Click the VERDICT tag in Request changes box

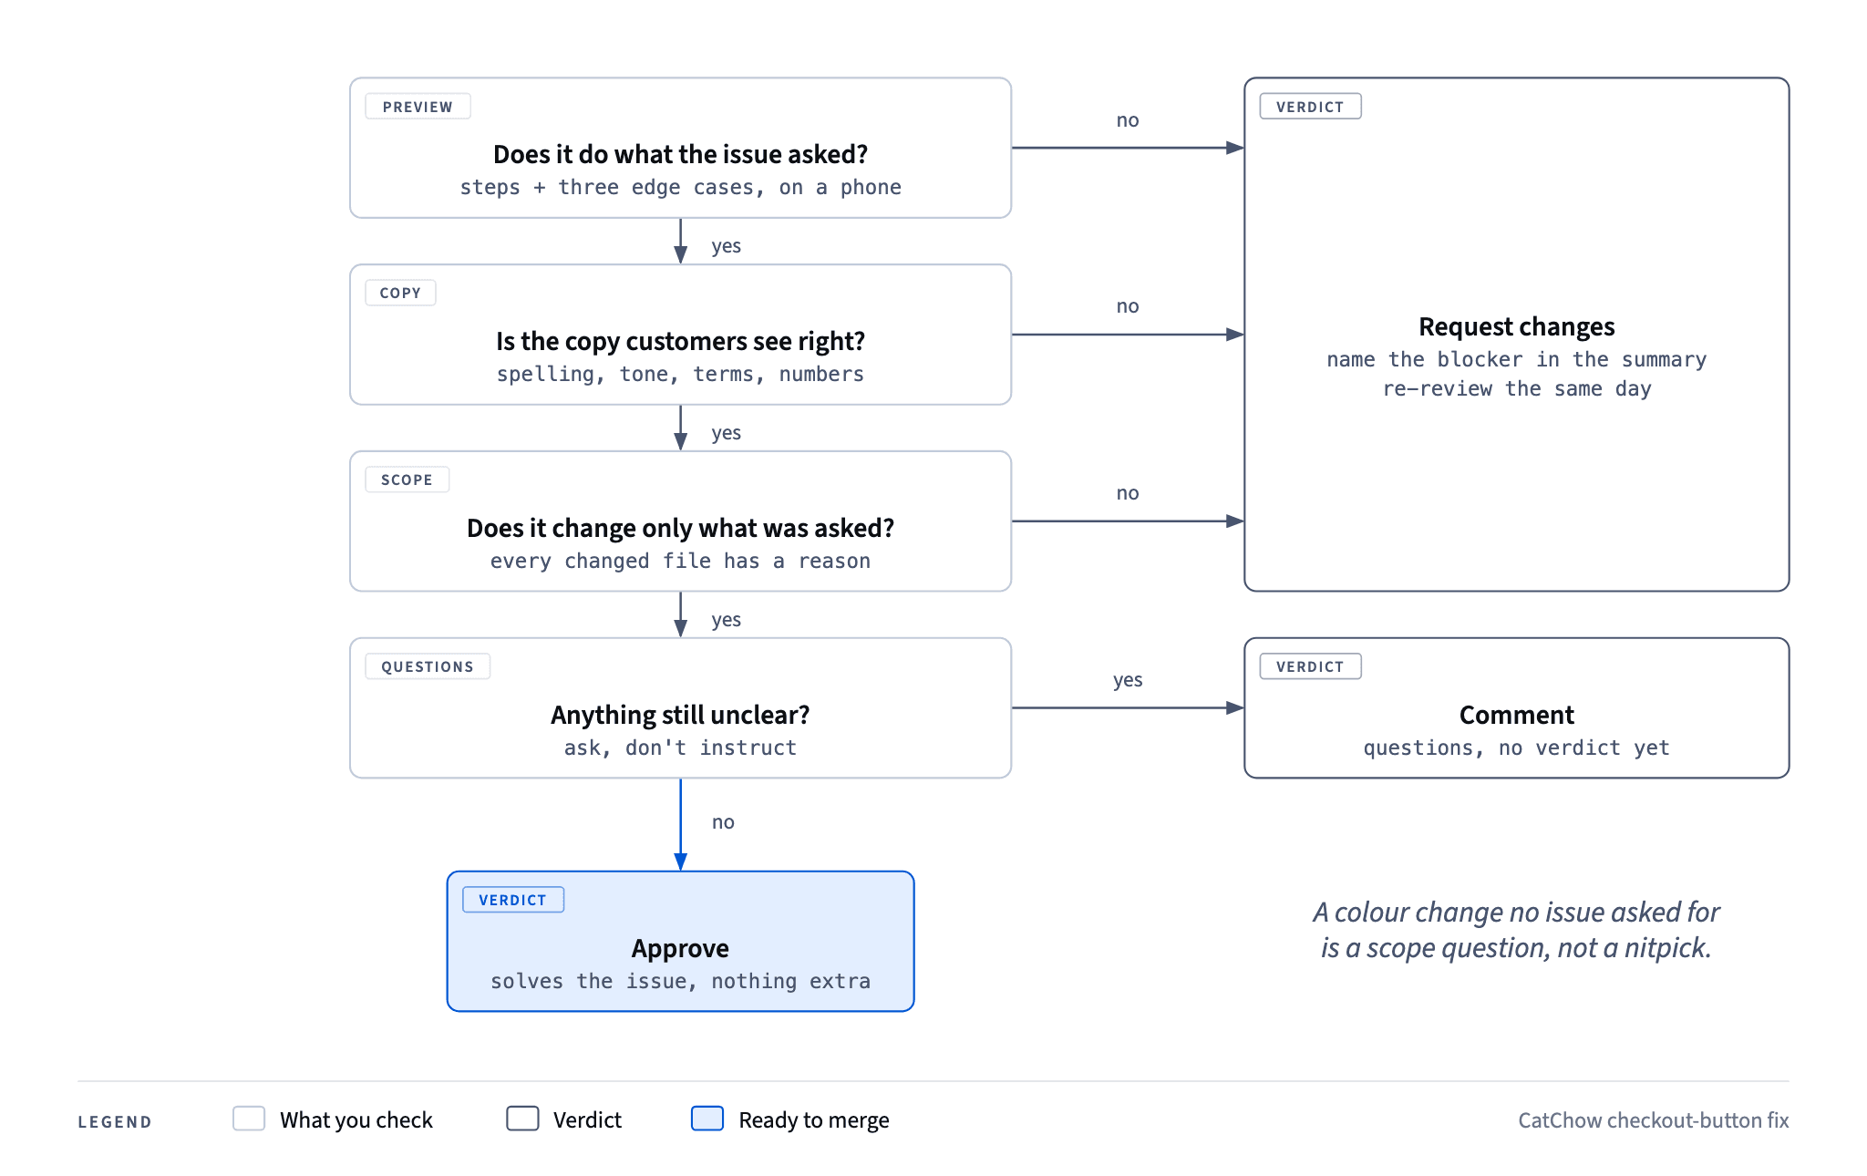(x=1310, y=107)
